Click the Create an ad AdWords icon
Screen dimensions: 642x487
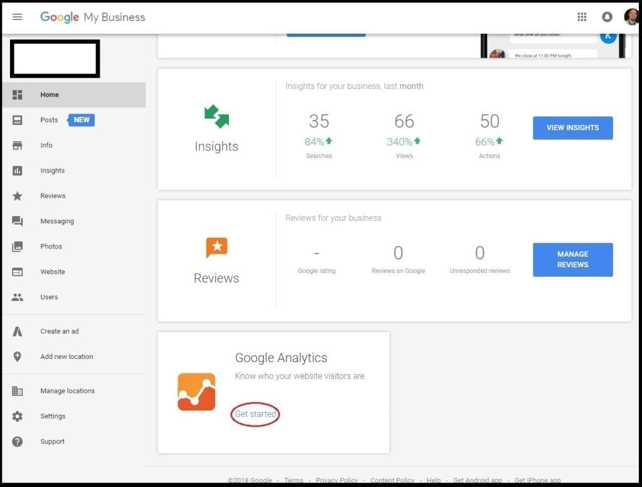[17, 331]
